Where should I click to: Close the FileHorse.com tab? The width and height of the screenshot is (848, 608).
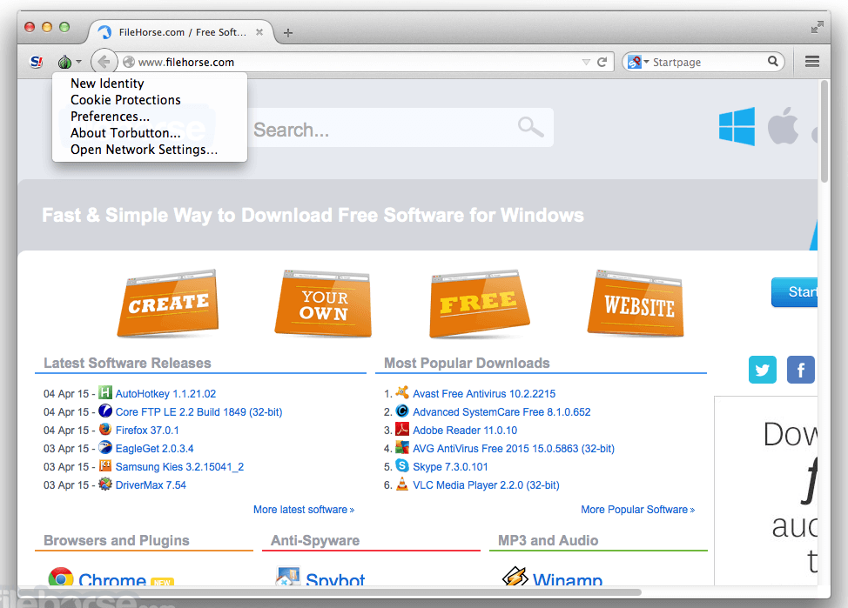(x=259, y=32)
